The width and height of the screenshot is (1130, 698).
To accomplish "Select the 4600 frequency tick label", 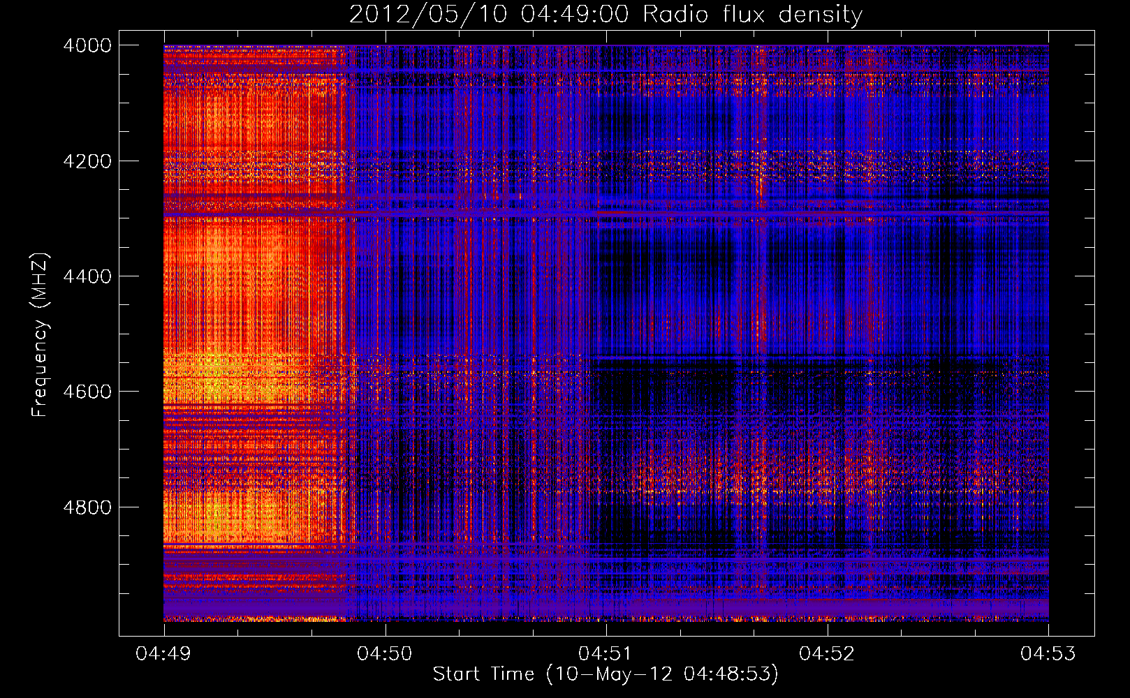I will point(87,392).
